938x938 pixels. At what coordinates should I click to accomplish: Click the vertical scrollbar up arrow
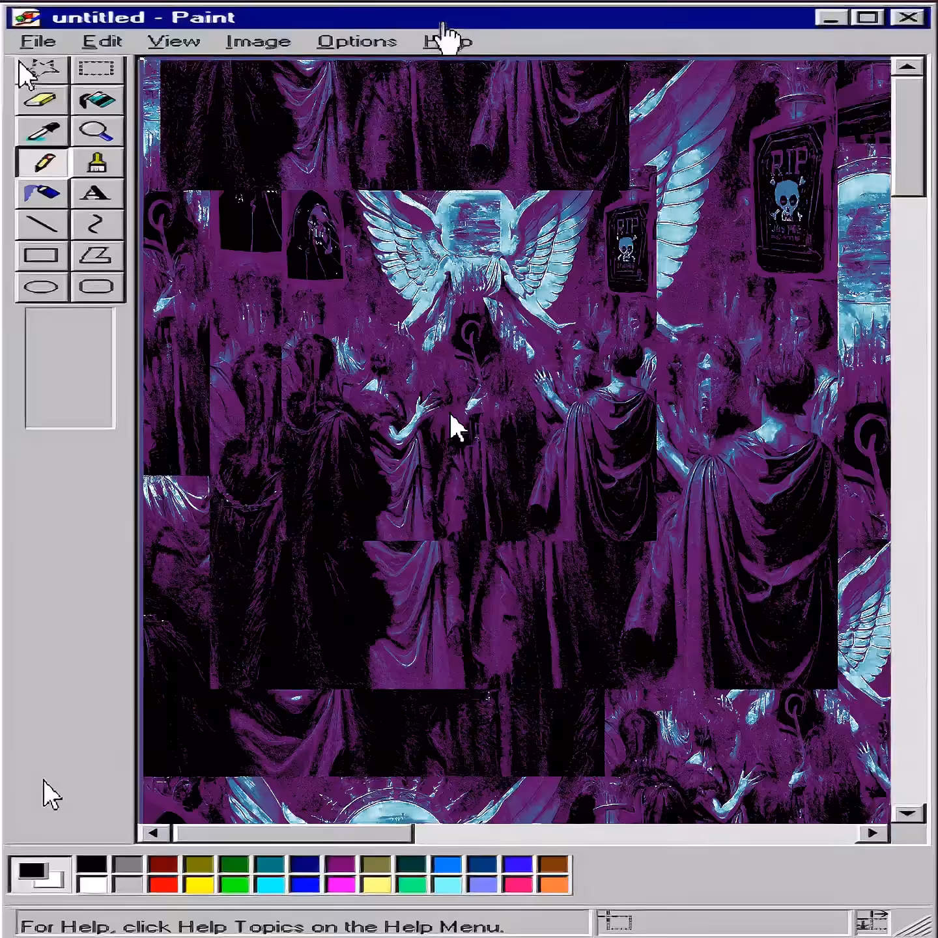pos(908,66)
